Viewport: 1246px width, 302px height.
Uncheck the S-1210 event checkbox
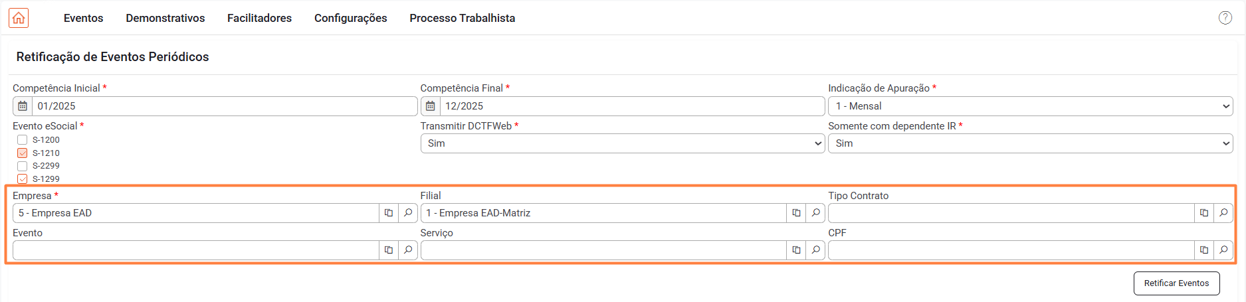click(23, 153)
